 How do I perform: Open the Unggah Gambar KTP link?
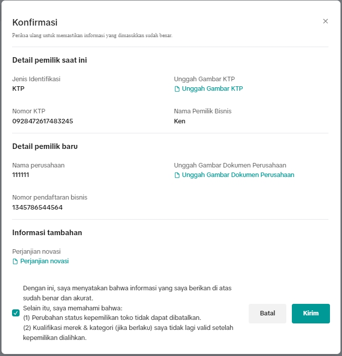212,89
